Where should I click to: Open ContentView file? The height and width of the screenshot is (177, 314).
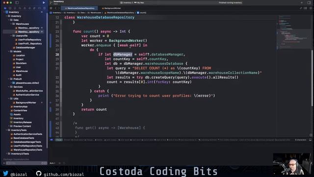tap(20, 110)
